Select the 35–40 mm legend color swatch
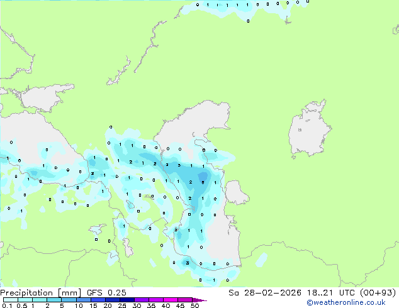The width and height of the screenshot is (399, 308). point(155,300)
